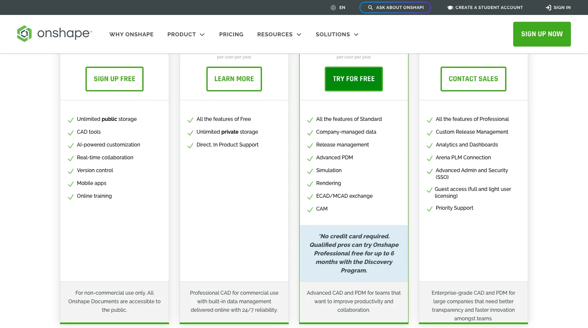588x328 pixels.
Task: Expand the Product menu chevron
Action: click(x=202, y=35)
